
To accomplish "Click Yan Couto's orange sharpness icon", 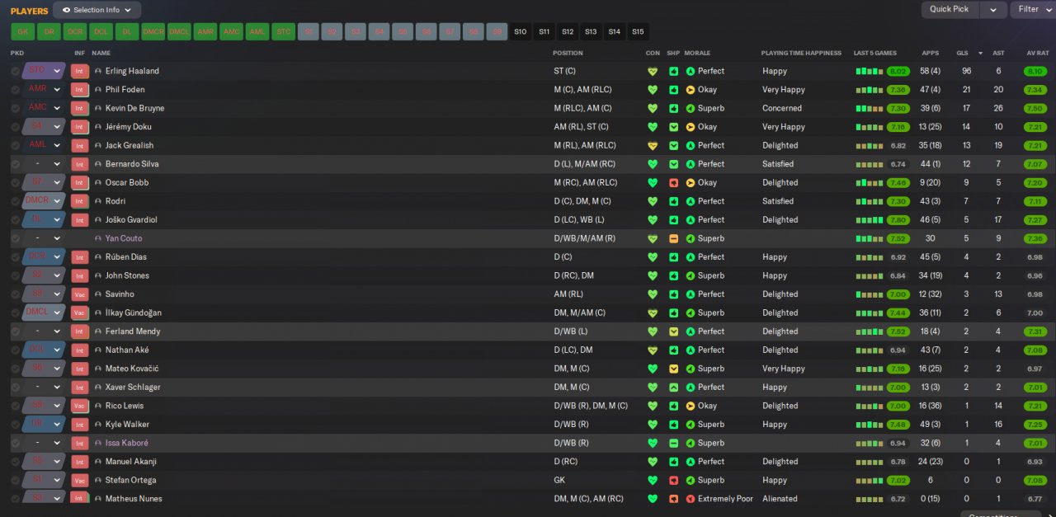I will [673, 238].
